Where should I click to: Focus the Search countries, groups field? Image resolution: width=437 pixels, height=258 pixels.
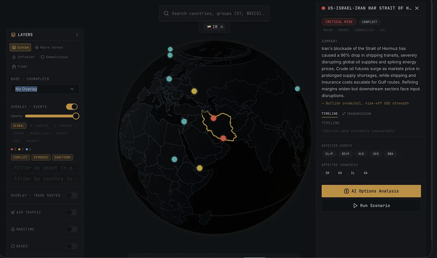(214, 13)
